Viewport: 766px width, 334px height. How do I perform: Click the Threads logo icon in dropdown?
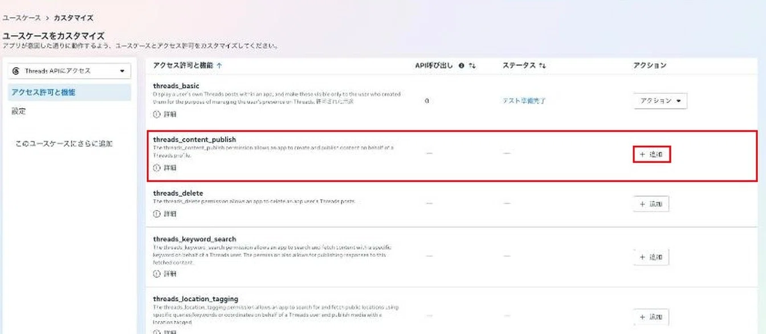tap(16, 71)
